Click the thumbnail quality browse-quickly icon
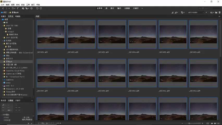This screenshot has width=222, height=125. point(172,12)
